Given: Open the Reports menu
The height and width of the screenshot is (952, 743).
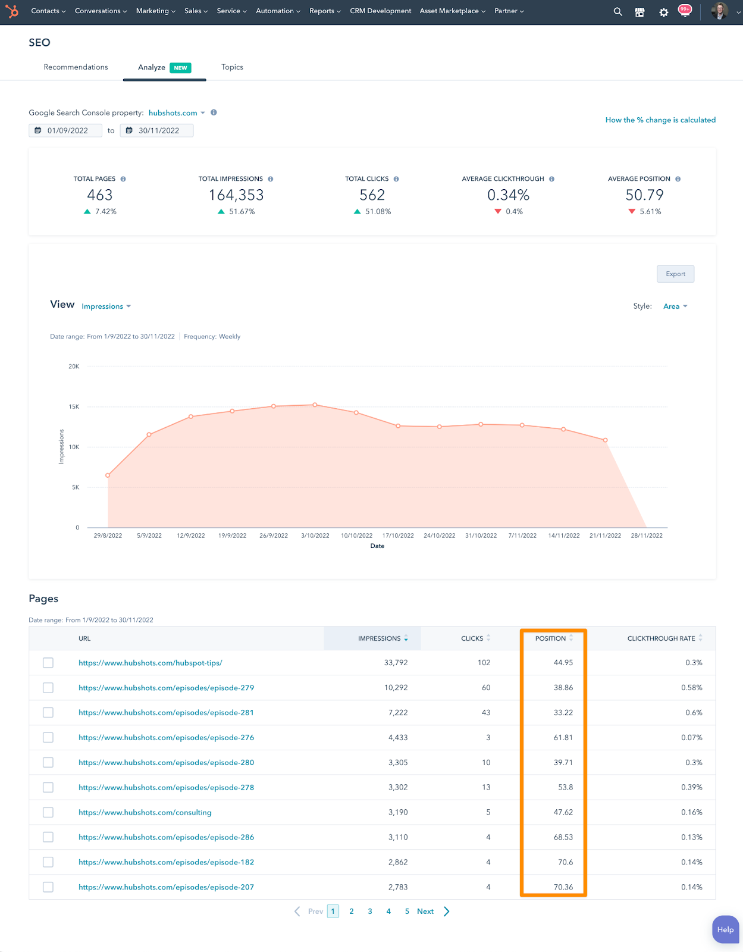Looking at the screenshot, I should 325,11.
